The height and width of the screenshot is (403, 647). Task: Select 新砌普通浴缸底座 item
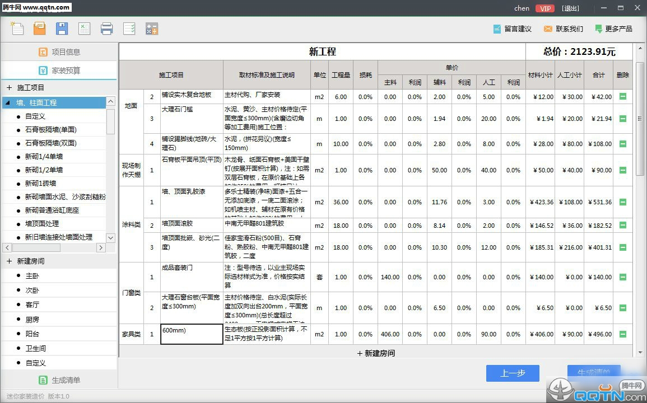click(52, 210)
